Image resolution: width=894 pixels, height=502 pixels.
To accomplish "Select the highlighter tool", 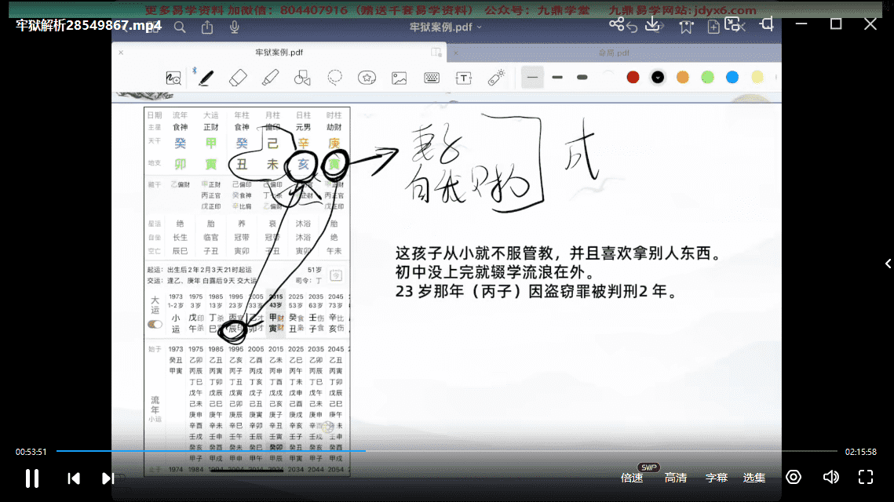I will tap(270, 78).
